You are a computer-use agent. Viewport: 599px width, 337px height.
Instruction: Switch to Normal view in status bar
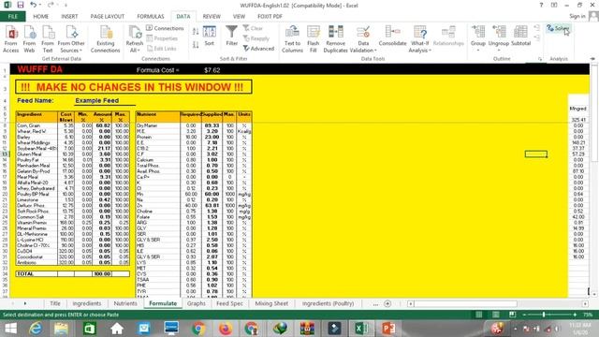point(478,315)
